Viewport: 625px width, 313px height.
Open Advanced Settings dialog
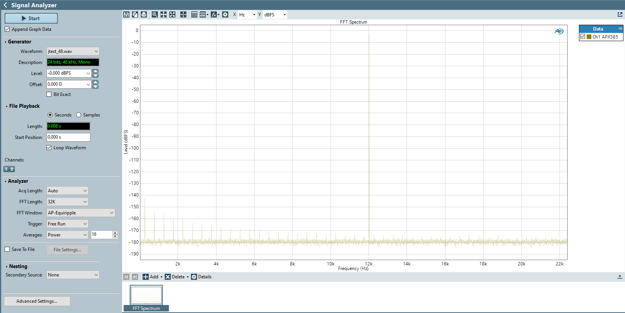pos(37,301)
